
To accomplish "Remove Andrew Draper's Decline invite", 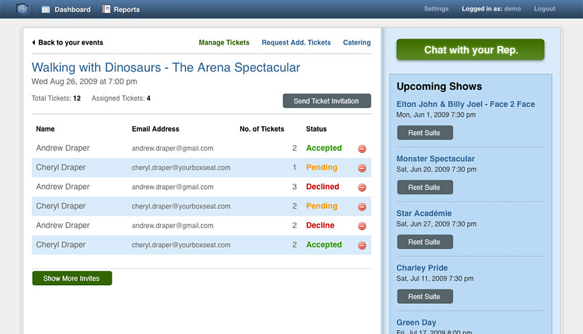I will (361, 226).
